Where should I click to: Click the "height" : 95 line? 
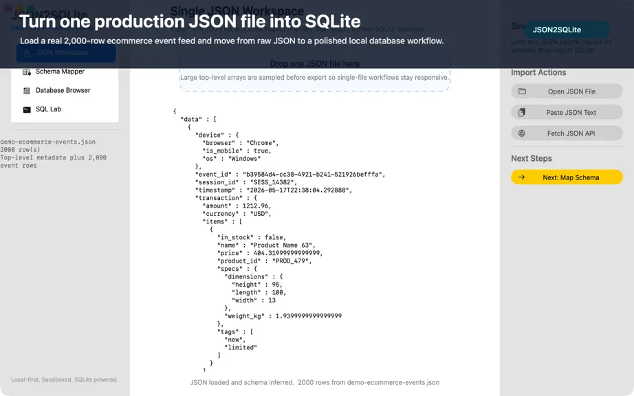click(x=256, y=285)
